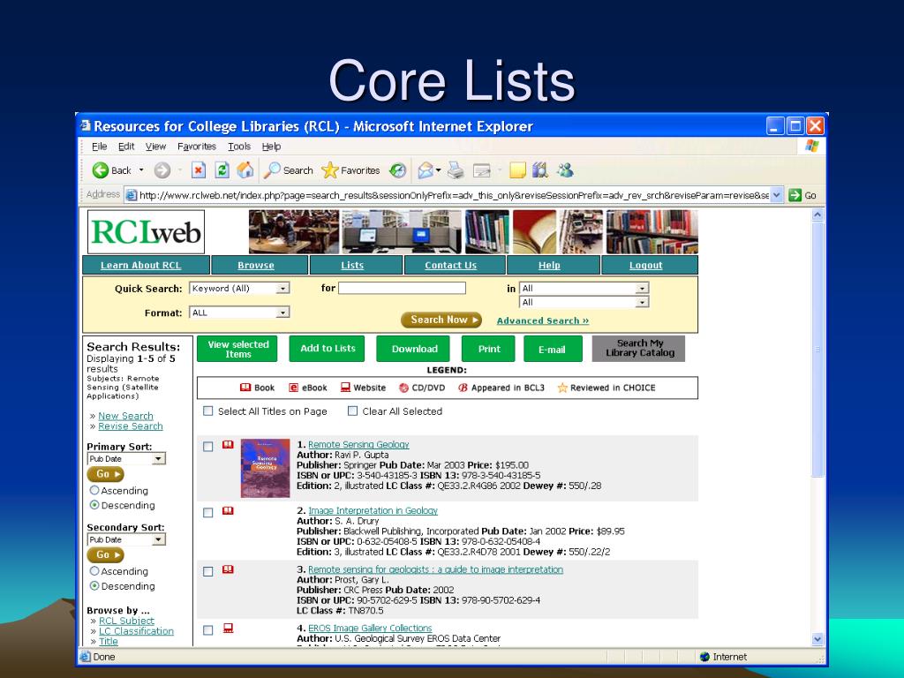
Task: Open the Messenger people icon
Action: 565,169
